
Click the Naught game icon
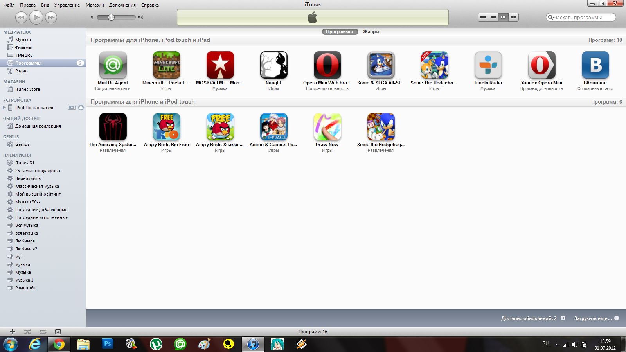pyautogui.click(x=273, y=65)
